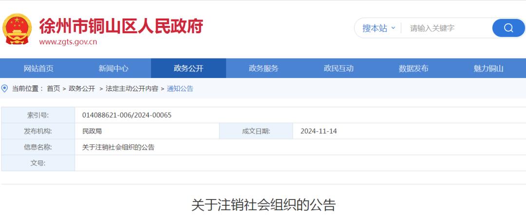Navigate to 政民互动 section
Image resolution: width=526 pixels, height=218 pixels.
(338, 68)
